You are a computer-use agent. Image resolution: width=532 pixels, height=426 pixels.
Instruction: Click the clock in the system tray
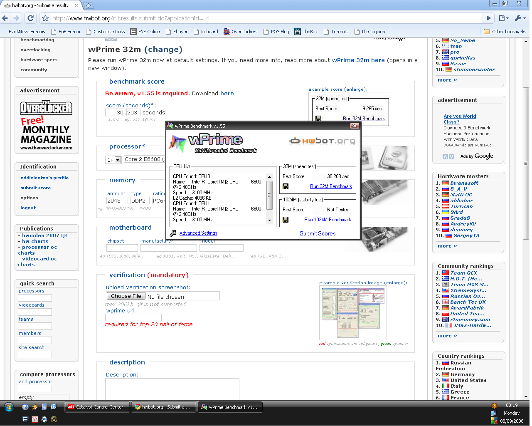512,405
